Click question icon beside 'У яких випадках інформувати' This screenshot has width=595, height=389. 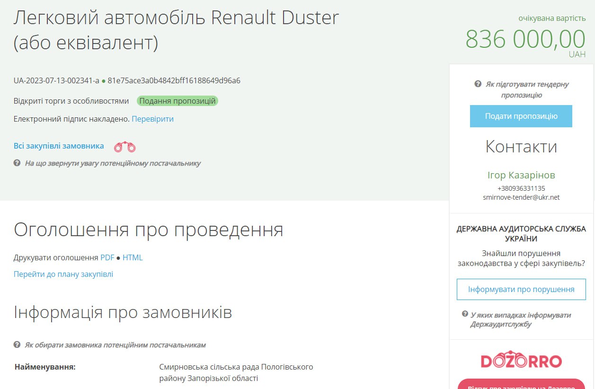click(x=465, y=315)
